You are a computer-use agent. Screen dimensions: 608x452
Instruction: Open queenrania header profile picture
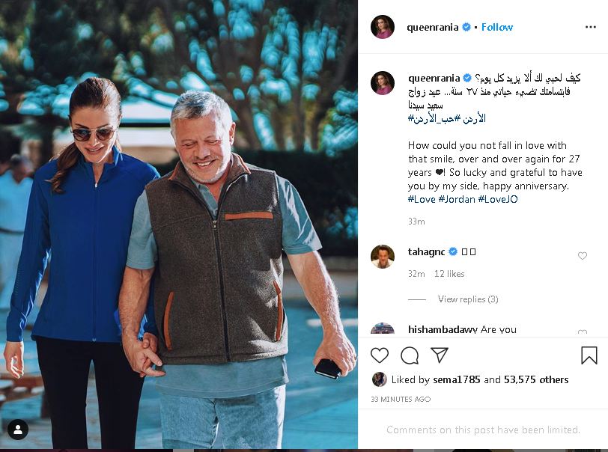(x=383, y=27)
